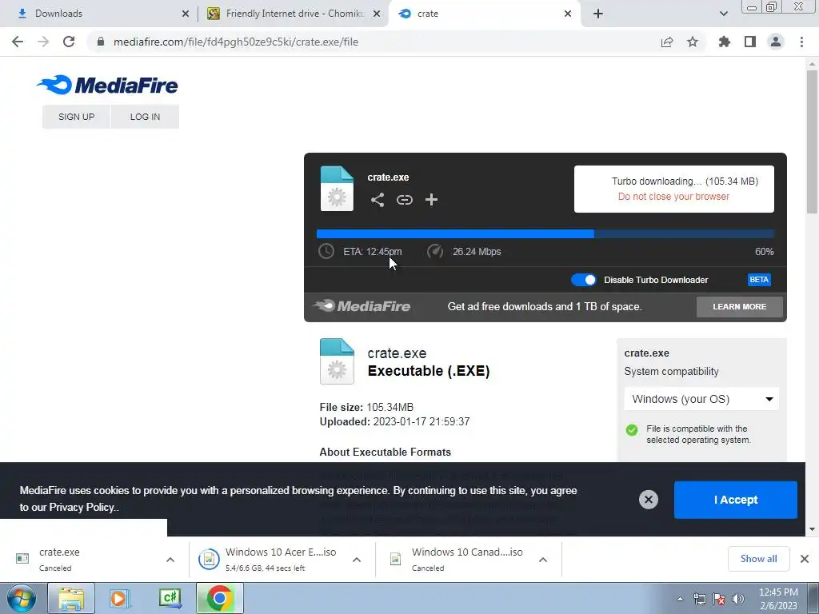Viewport: 819px width, 614px height.
Task: Click the speed gauge icon
Action: 435,251
